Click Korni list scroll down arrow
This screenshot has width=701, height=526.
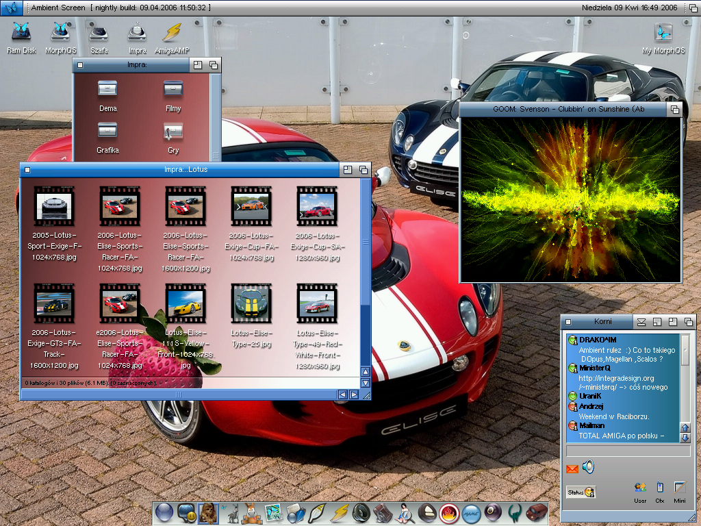pyautogui.click(x=685, y=438)
